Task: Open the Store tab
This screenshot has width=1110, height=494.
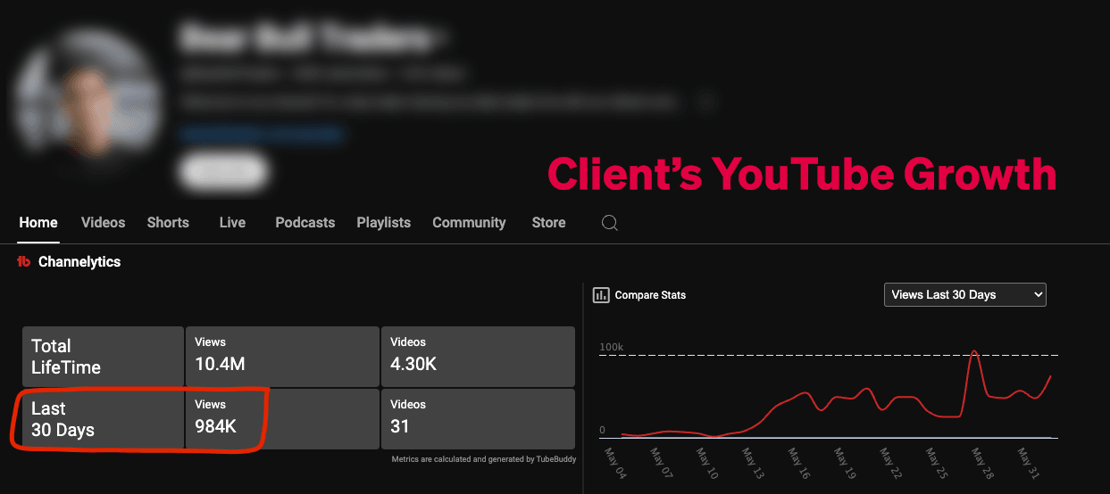Action: click(x=548, y=223)
